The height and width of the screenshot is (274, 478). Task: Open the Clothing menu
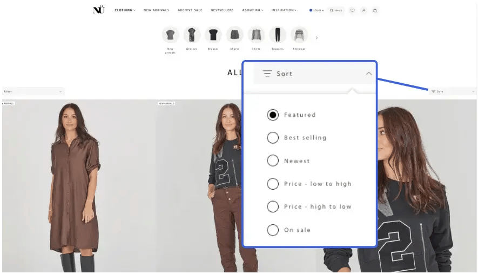[x=125, y=10]
